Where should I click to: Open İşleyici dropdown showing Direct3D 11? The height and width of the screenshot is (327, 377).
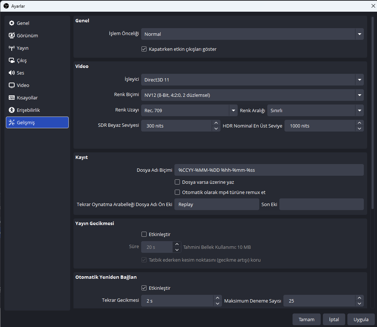tap(252, 80)
